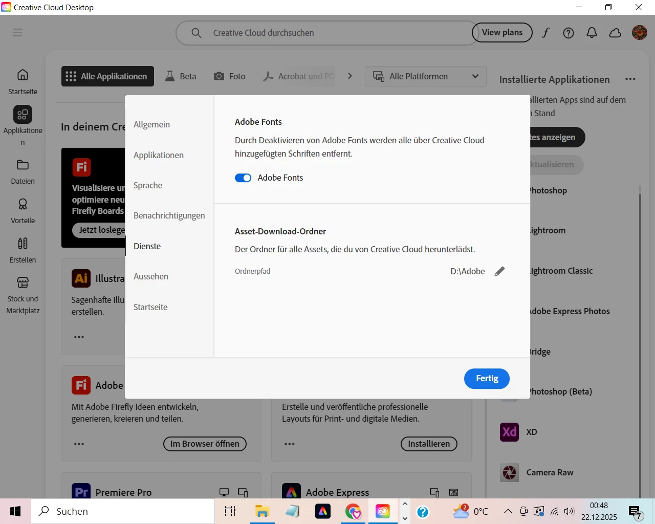The height and width of the screenshot is (524, 655).
Task: Click Jetzt loslegen on Firefly banner
Action: pyautogui.click(x=99, y=230)
